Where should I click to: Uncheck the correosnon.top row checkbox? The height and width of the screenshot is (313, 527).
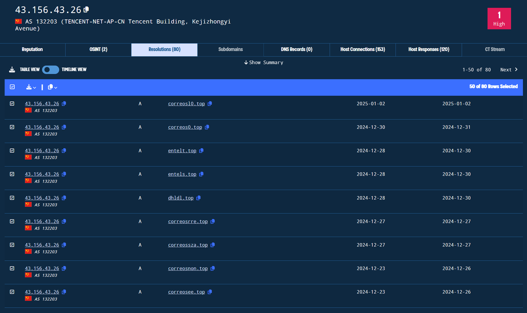pos(12,268)
